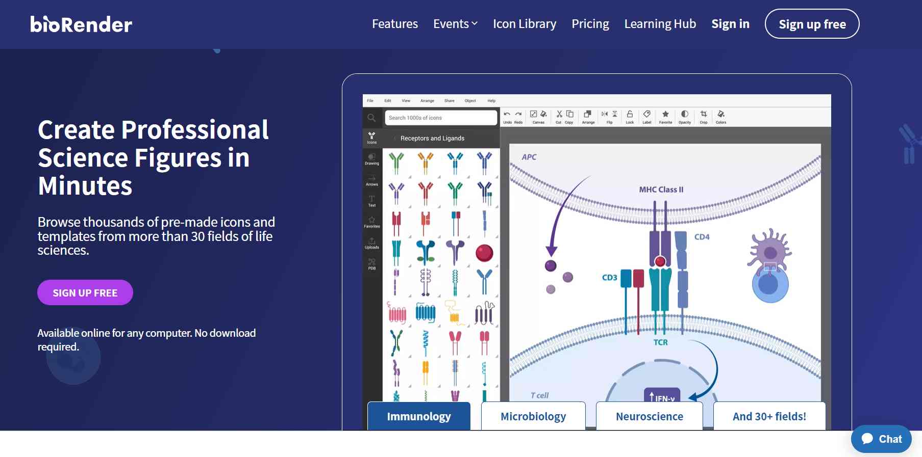922x457 pixels.
Task: Open the Colors paint bucket tool
Action: pos(721,117)
